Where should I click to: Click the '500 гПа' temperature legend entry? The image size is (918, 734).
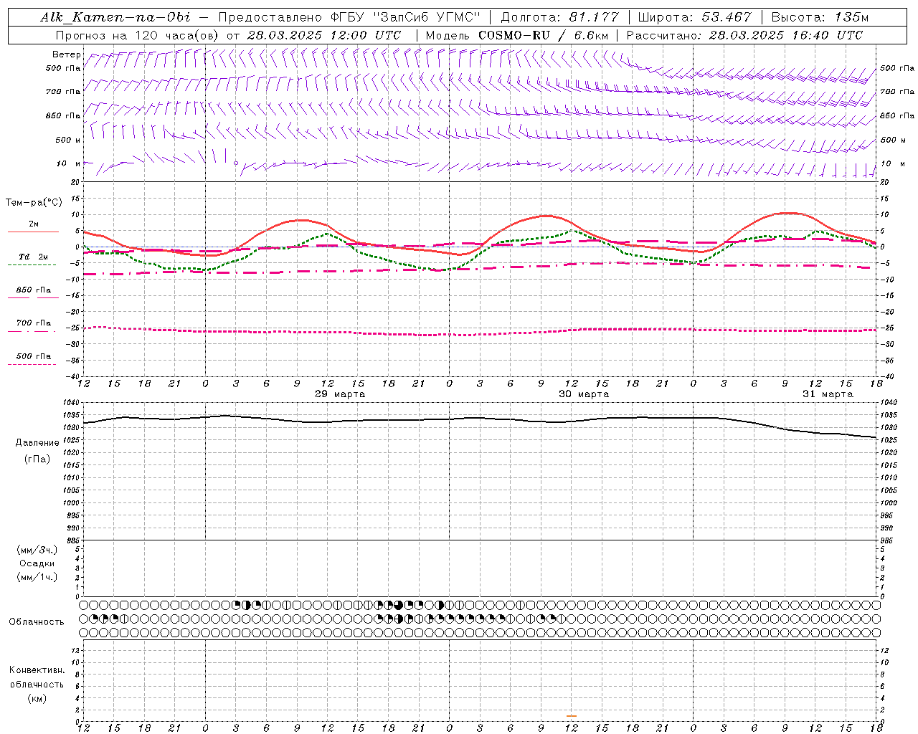click(x=34, y=356)
